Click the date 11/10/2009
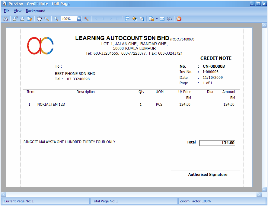This screenshot has height=206, width=268. pyautogui.click(x=213, y=78)
